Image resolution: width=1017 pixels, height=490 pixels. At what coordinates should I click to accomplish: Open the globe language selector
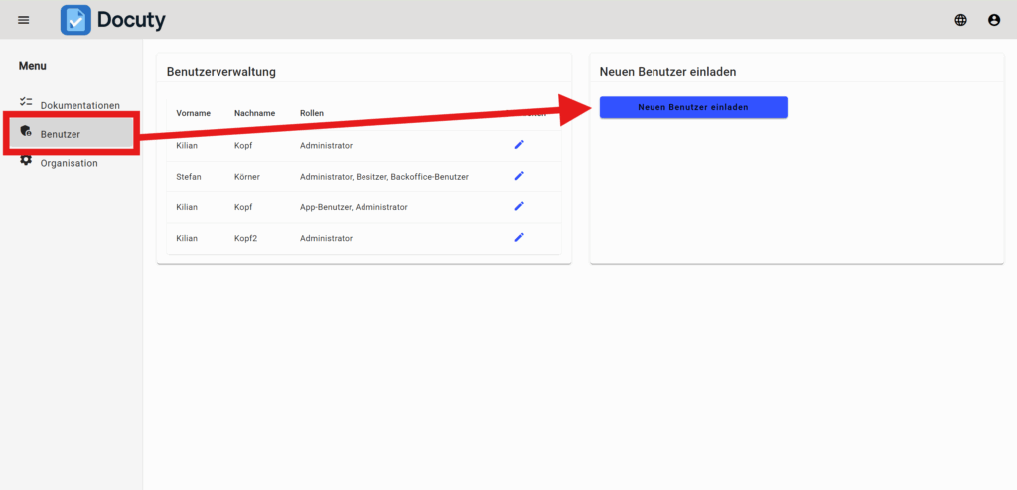(x=960, y=20)
